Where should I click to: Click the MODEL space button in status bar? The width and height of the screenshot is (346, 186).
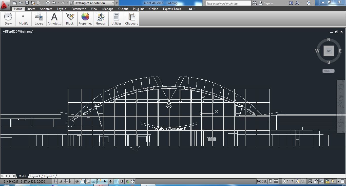click(262, 181)
